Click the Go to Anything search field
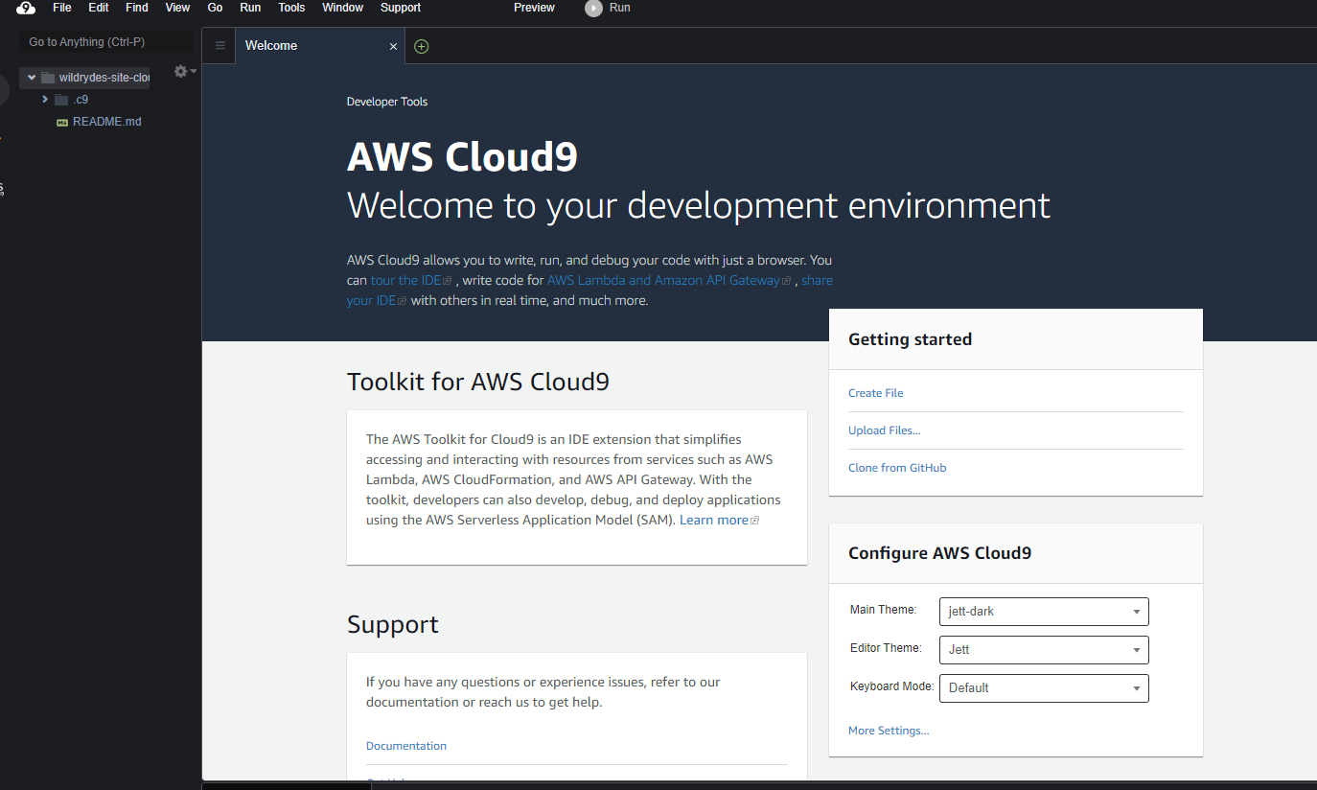 tap(104, 41)
